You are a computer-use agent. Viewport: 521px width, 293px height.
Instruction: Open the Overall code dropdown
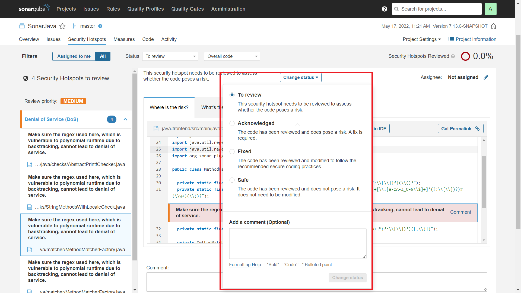pos(232,56)
